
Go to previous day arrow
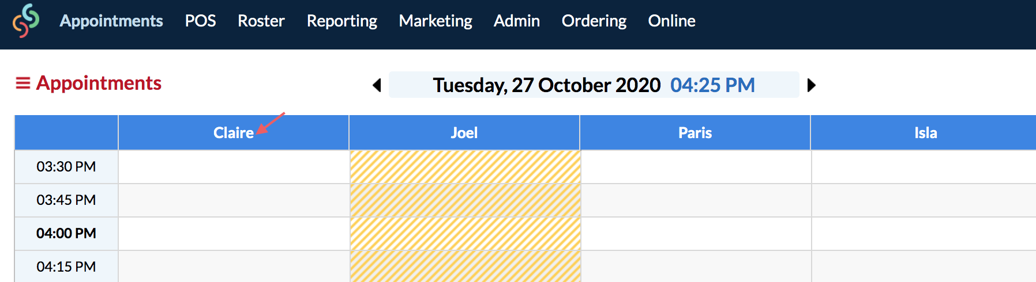point(377,85)
